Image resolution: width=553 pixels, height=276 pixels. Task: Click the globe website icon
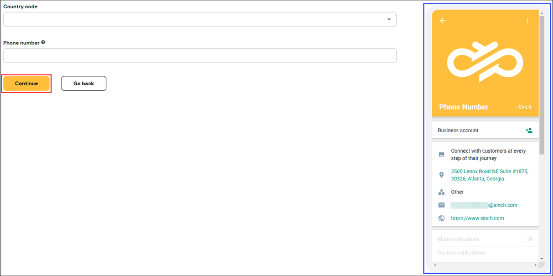coord(441,218)
